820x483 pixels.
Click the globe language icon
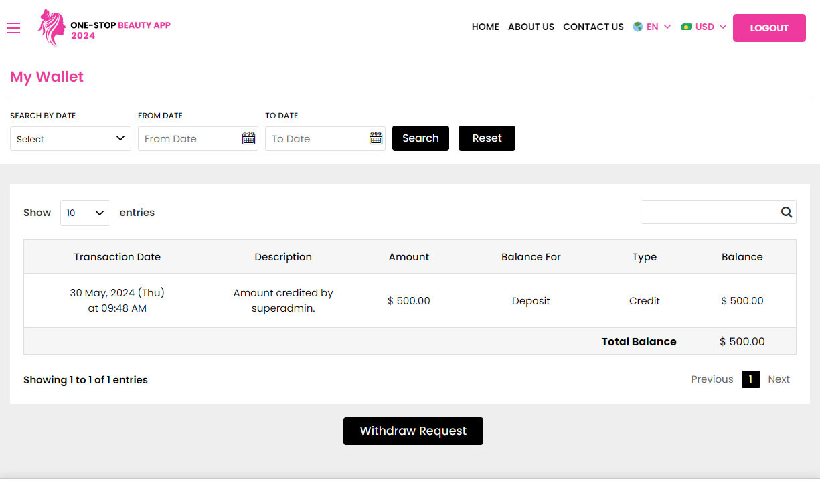point(637,27)
